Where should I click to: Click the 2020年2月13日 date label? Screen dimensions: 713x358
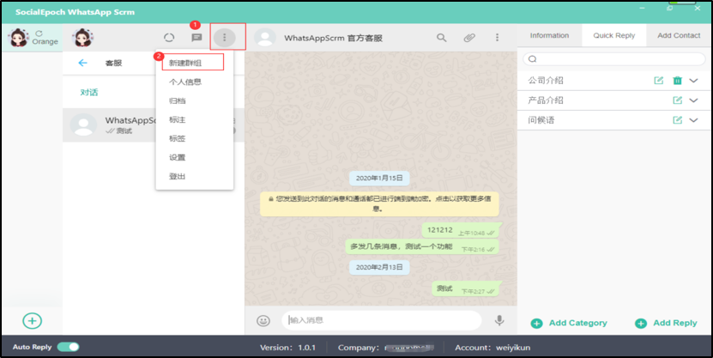coord(379,267)
